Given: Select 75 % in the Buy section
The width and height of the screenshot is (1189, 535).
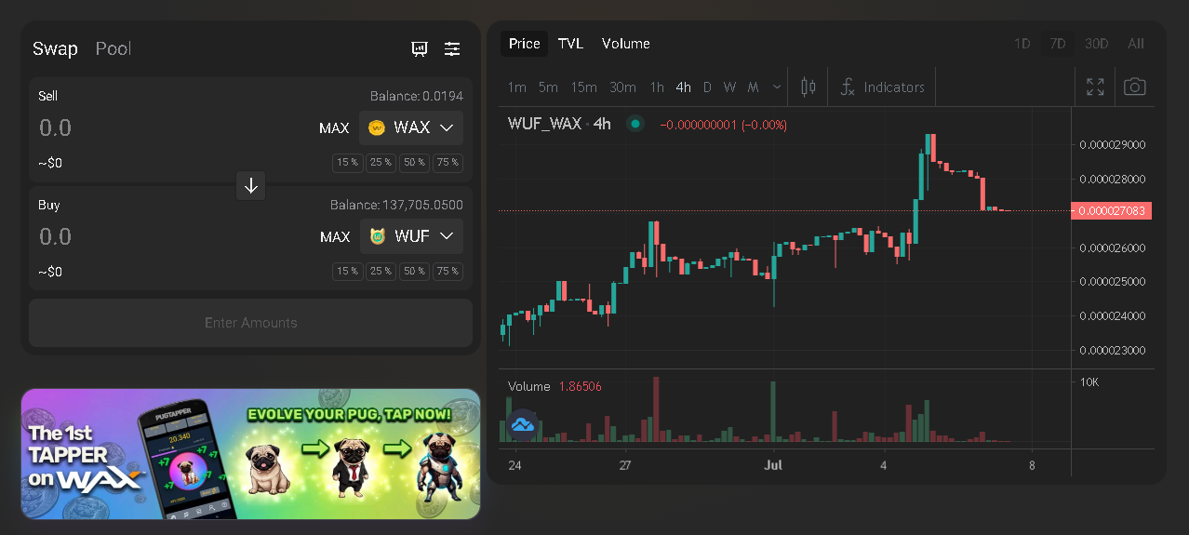Looking at the screenshot, I should click(x=448, y=271).
